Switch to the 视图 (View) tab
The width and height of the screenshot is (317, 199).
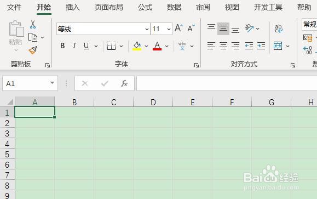[x=232, y=7]
